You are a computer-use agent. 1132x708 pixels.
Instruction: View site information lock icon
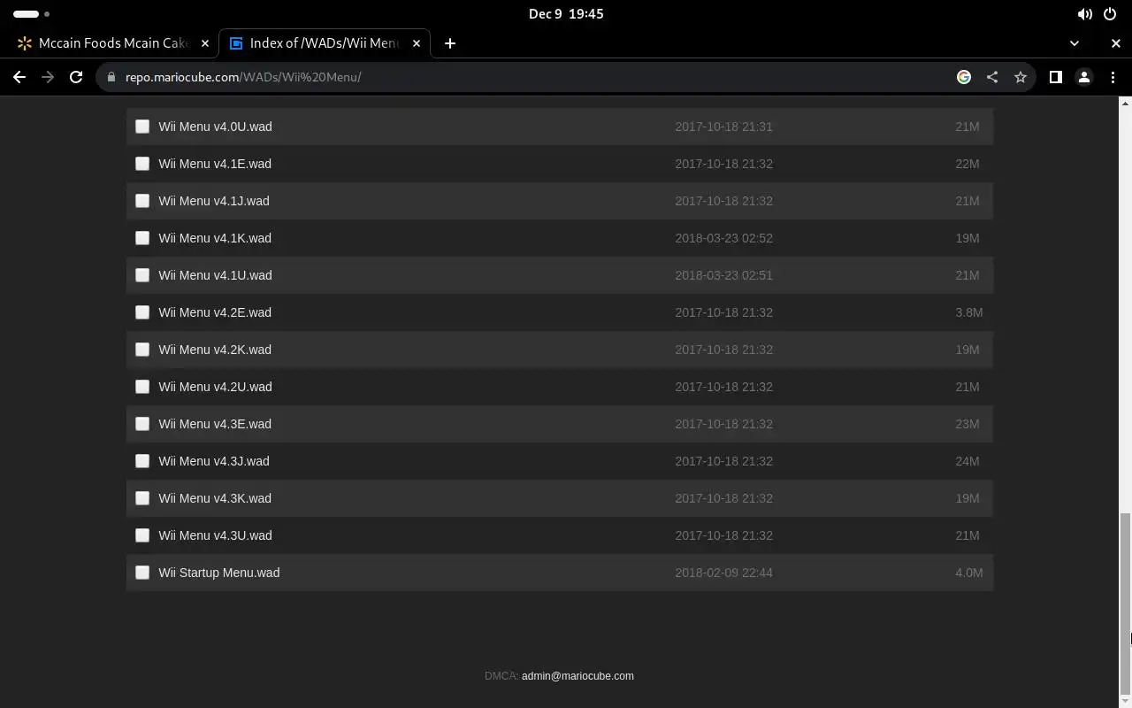pos(111,77)
